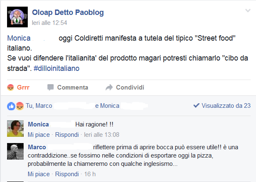Reply to Marco's comment with Rispondi
This screenshot has width=256, height=182.
point(67,174)
